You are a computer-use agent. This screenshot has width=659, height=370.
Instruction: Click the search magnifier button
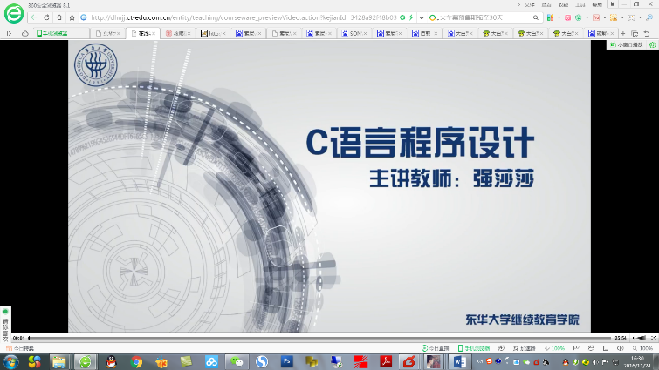(x=536, y=17)
